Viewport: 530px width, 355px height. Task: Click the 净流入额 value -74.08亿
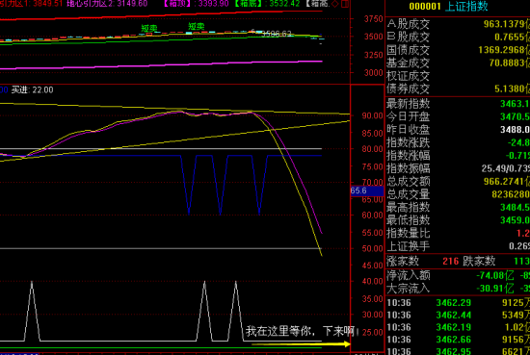click(495, 275)
